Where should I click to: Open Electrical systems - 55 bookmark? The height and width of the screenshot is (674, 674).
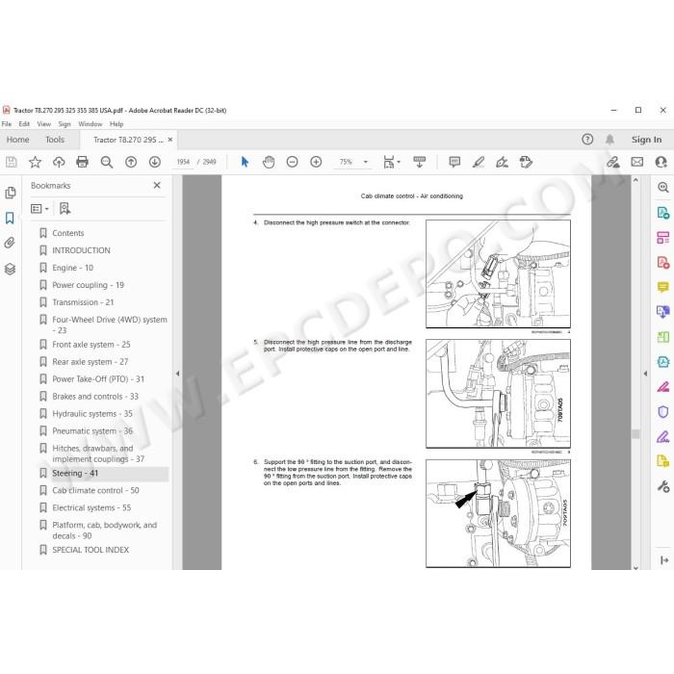pos(91,507)
